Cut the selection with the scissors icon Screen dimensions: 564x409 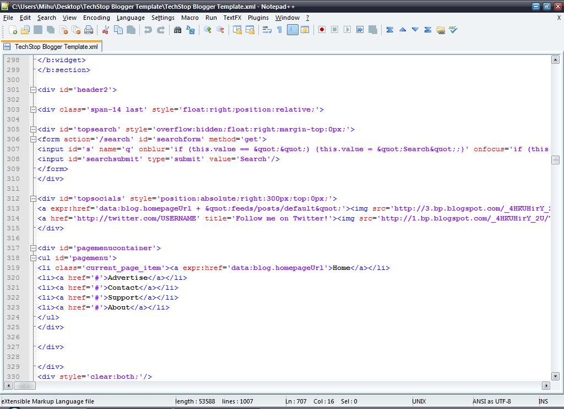(105, 30)
